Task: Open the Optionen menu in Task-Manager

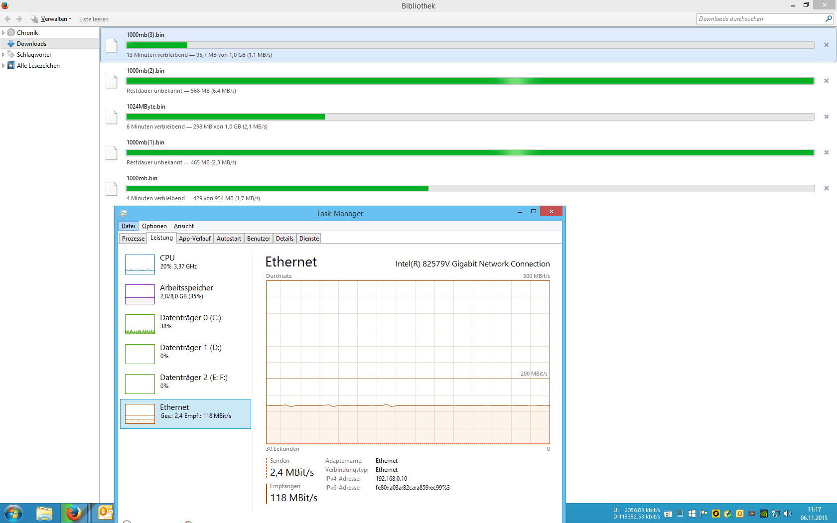Action: pos(154,226)
